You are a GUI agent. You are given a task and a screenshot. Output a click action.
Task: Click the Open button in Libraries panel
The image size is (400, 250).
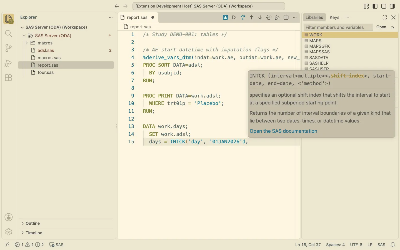pyautogui.click(x=381, y=27)
